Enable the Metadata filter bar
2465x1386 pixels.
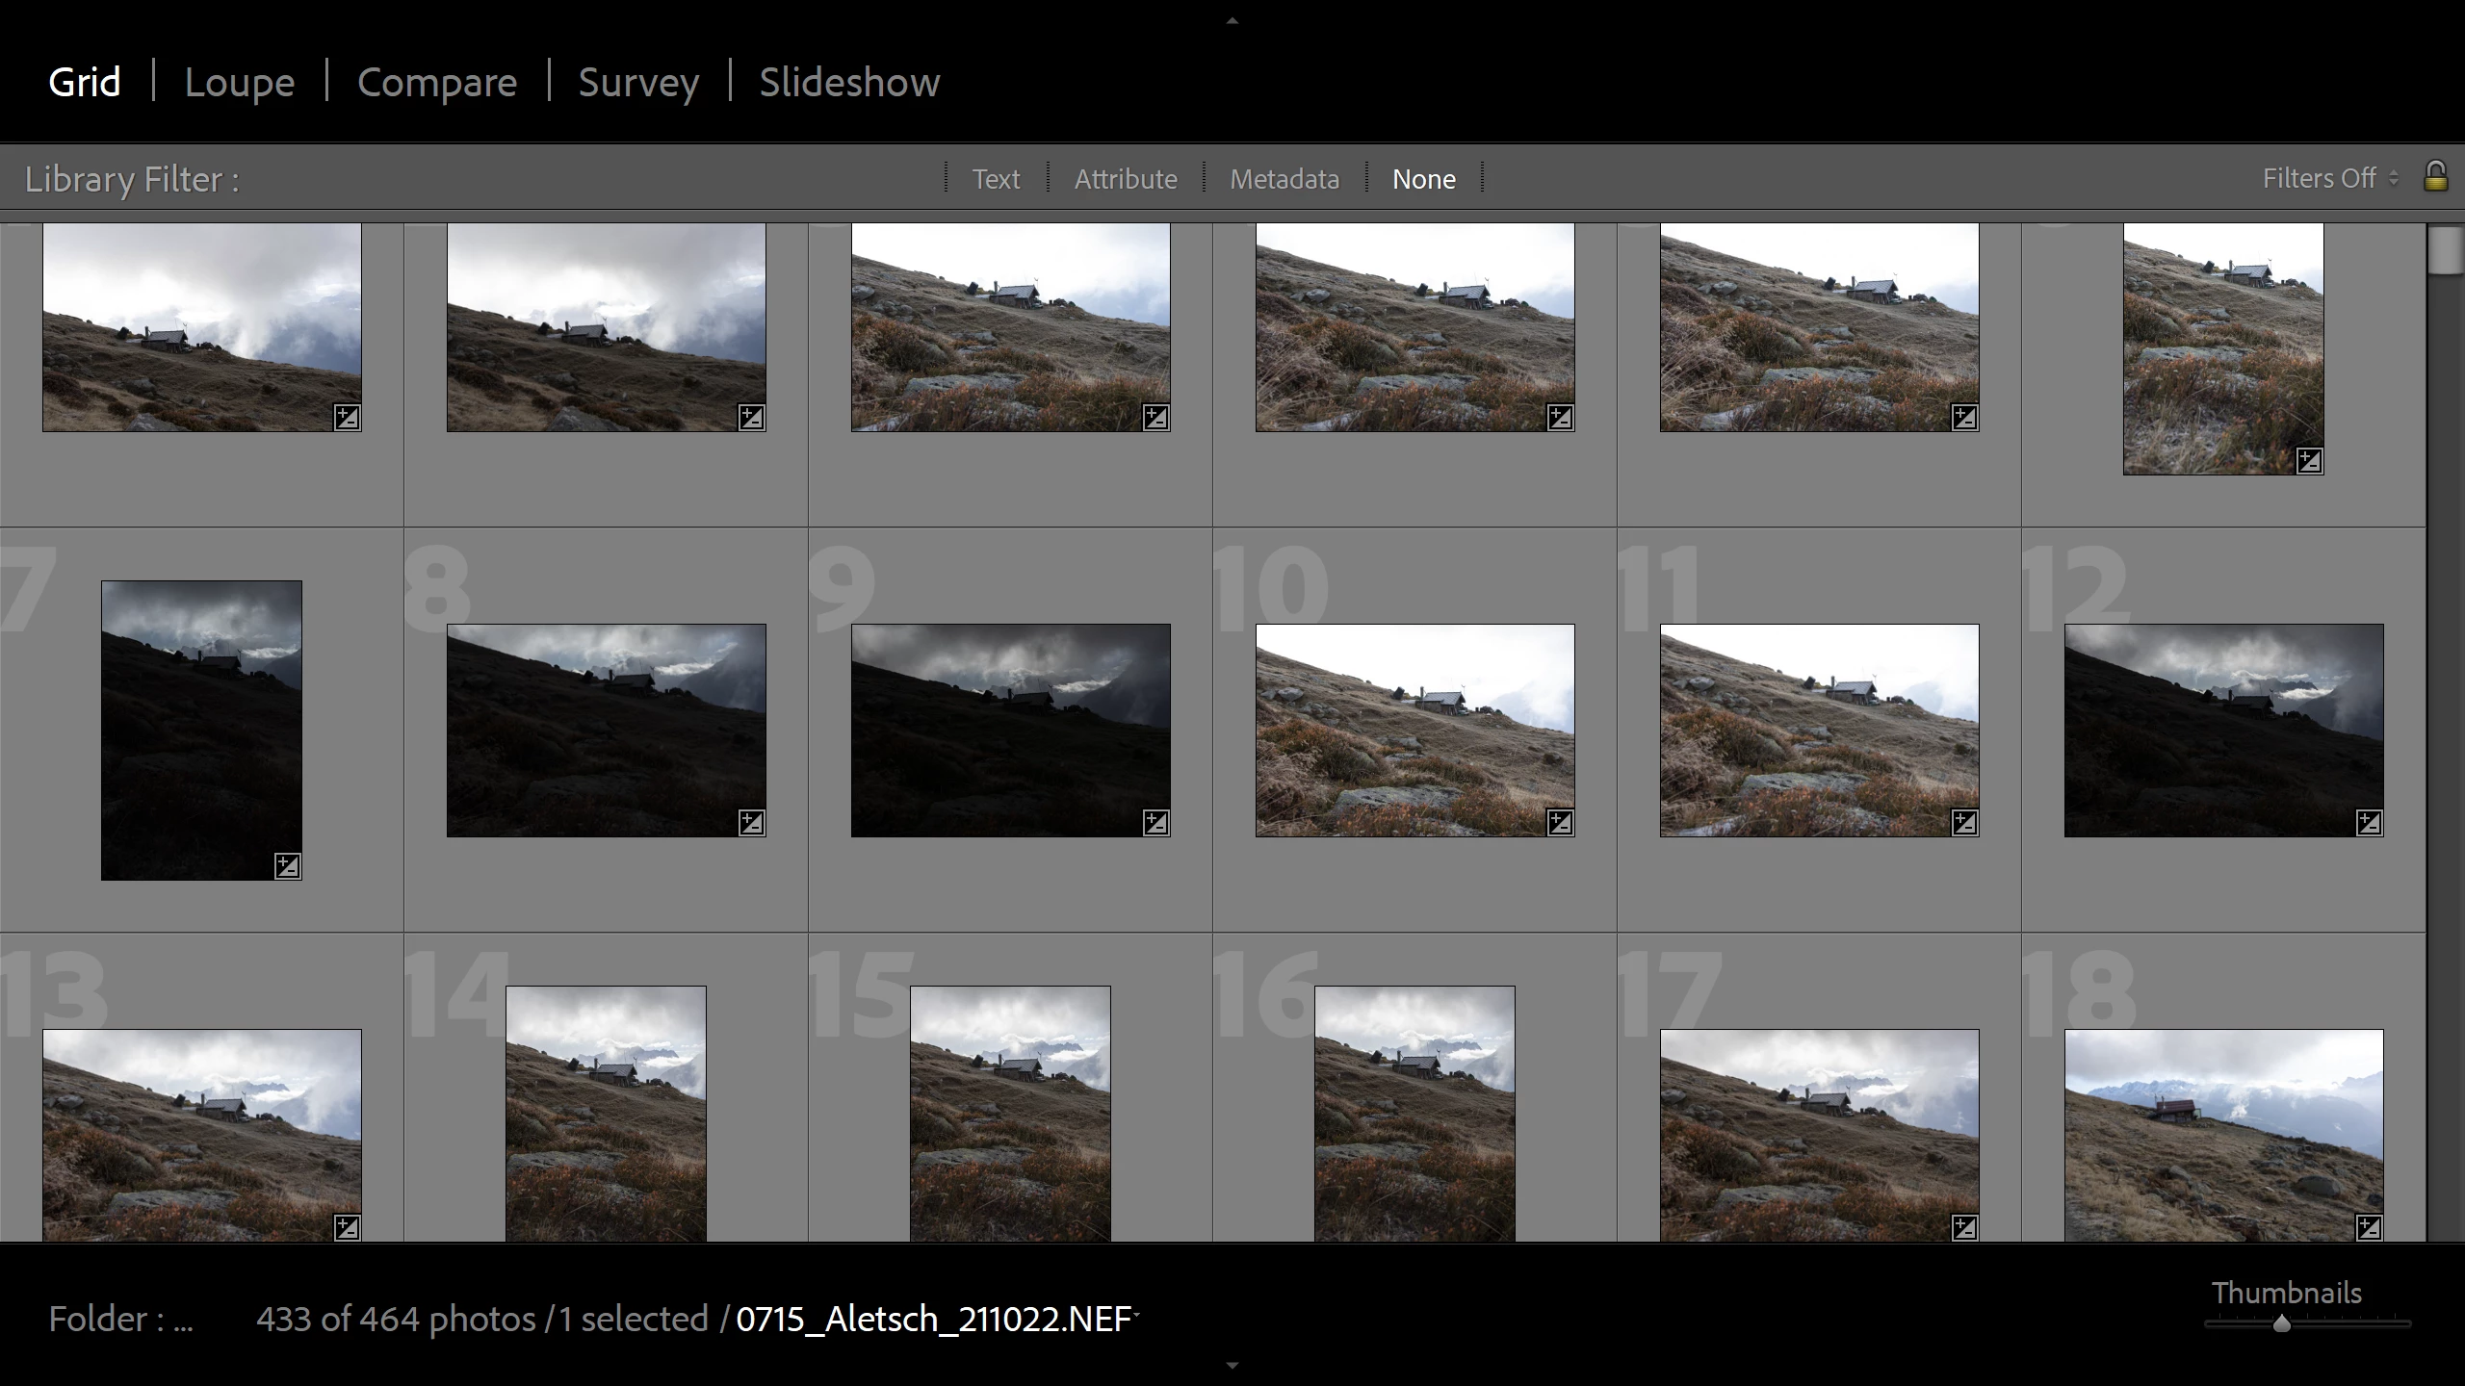pyautogui.click(x=1284, y=179)
